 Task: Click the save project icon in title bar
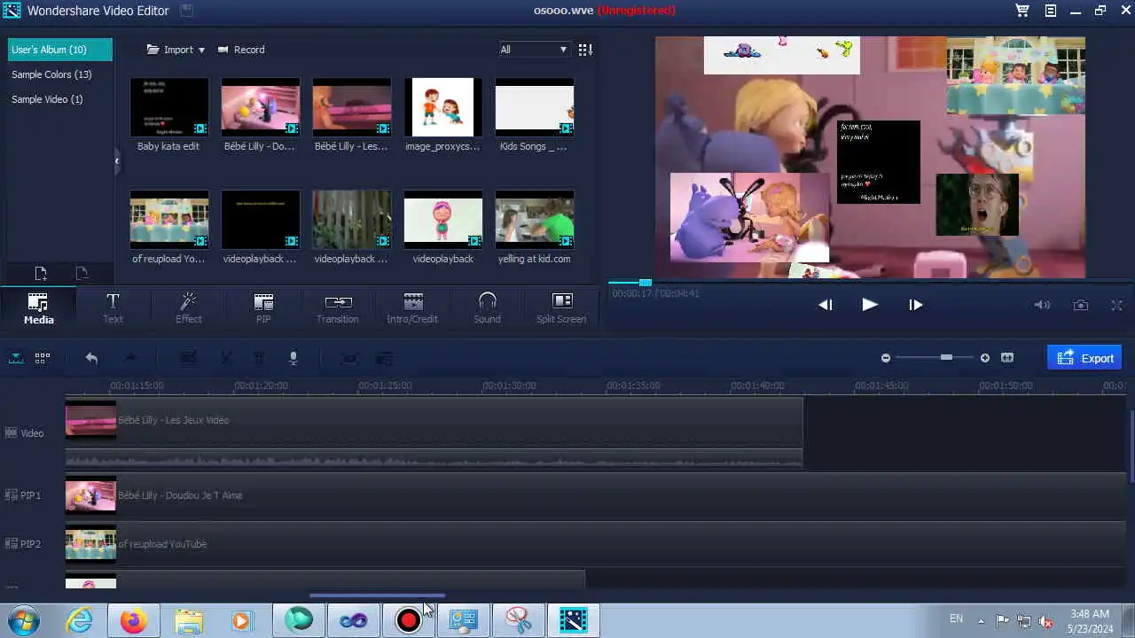[x=186, y=11]
